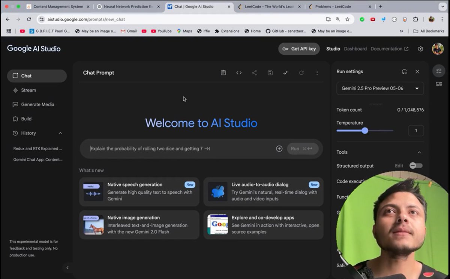Open a new browser tab
This screenshot has height=279, width=450.
pos(380,6)
